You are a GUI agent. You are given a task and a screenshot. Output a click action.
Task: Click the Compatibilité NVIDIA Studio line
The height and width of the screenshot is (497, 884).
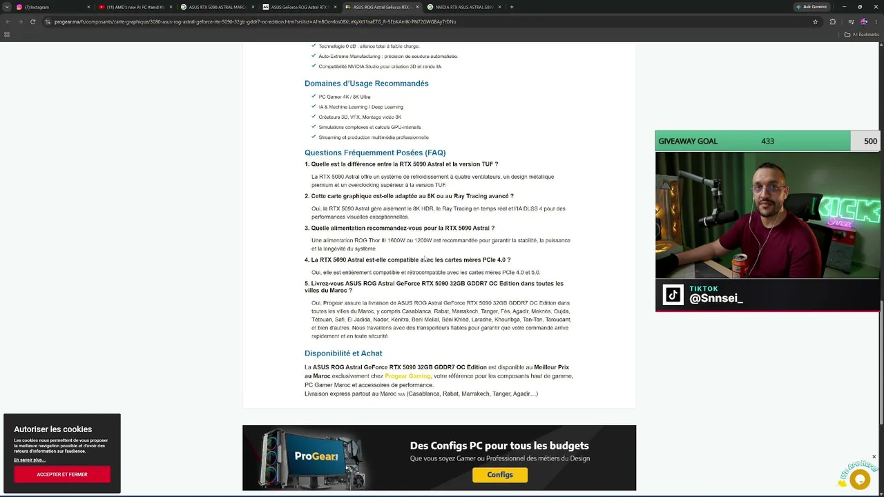click(380, 66)
